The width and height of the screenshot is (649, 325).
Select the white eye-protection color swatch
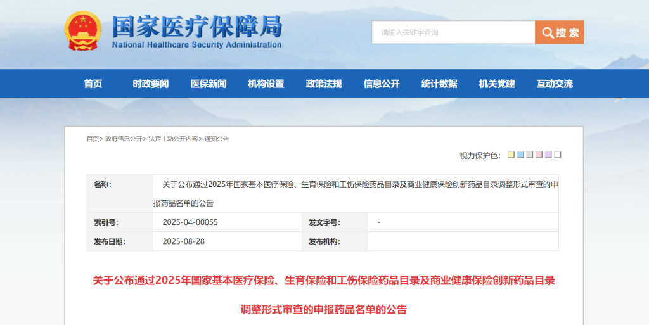pyautogui.click(x=558, y=155)
